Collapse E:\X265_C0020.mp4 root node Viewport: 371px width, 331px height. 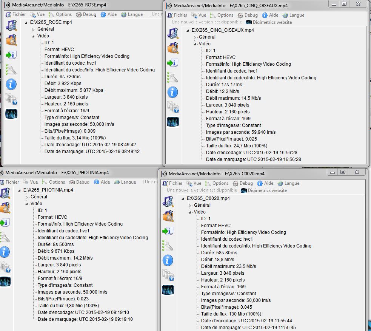click(x=183, y=199)
